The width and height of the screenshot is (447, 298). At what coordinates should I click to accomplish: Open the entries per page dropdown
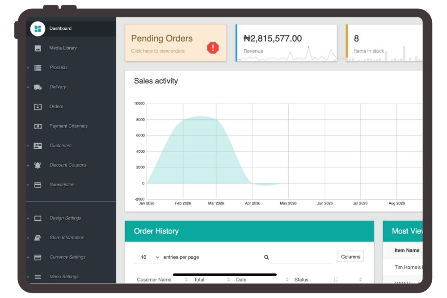pos(149,257)
